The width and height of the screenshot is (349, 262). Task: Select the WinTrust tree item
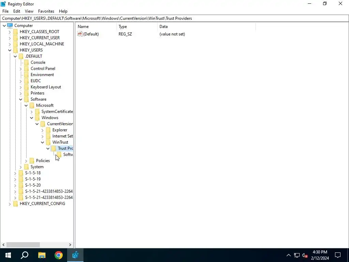60,142
